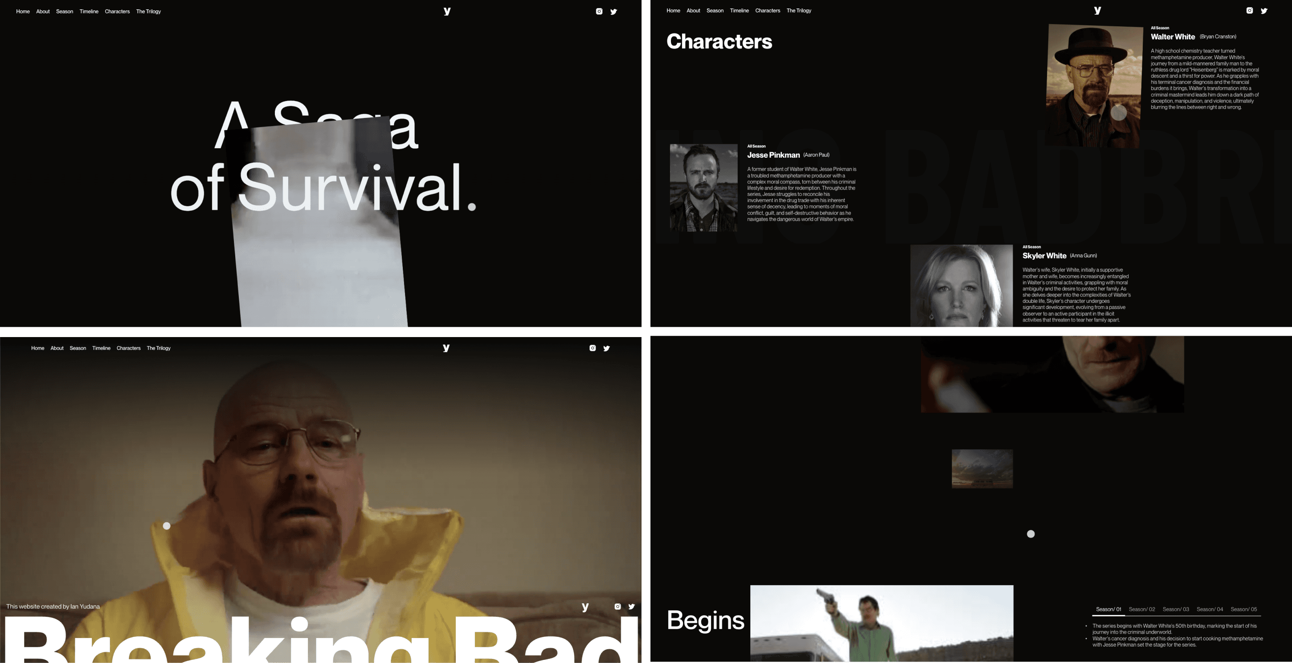This screenshot has width=1292, height=663.
Task: Open About in the Breaking Bad page navigation
Action: (57, 348)
